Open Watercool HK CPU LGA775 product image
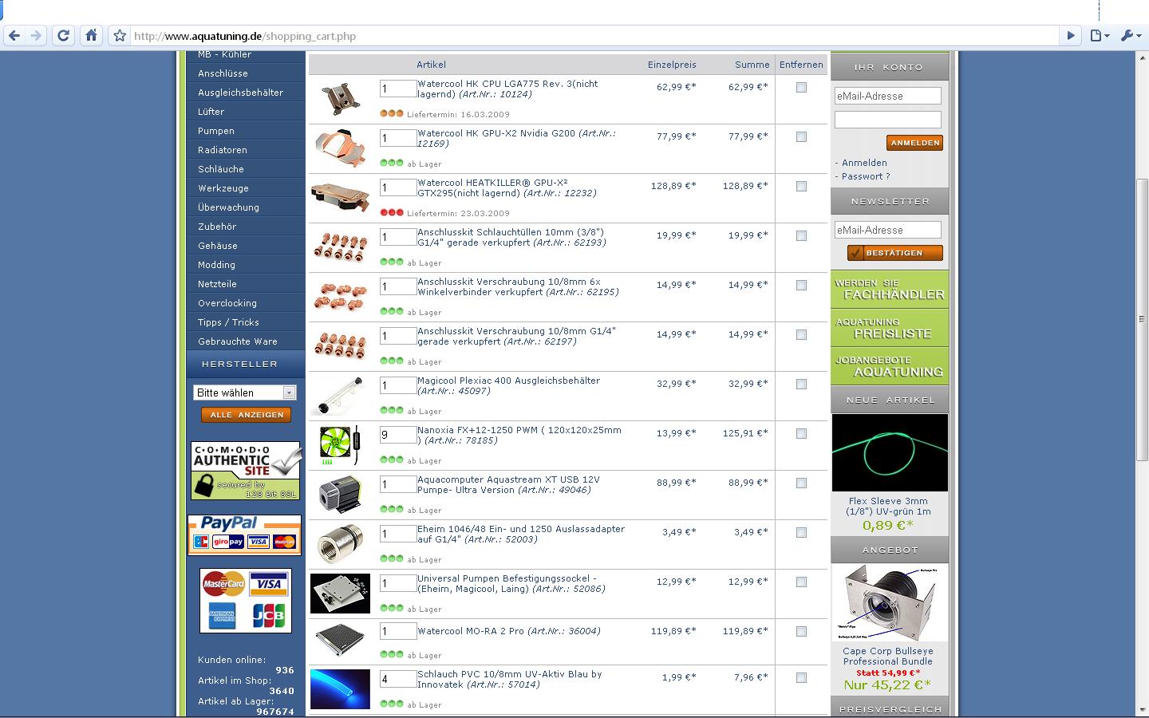 (x=341, y=99)
